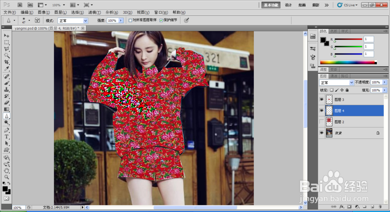Select the History Brush tool
390x212 pixels.
point(7,96)
